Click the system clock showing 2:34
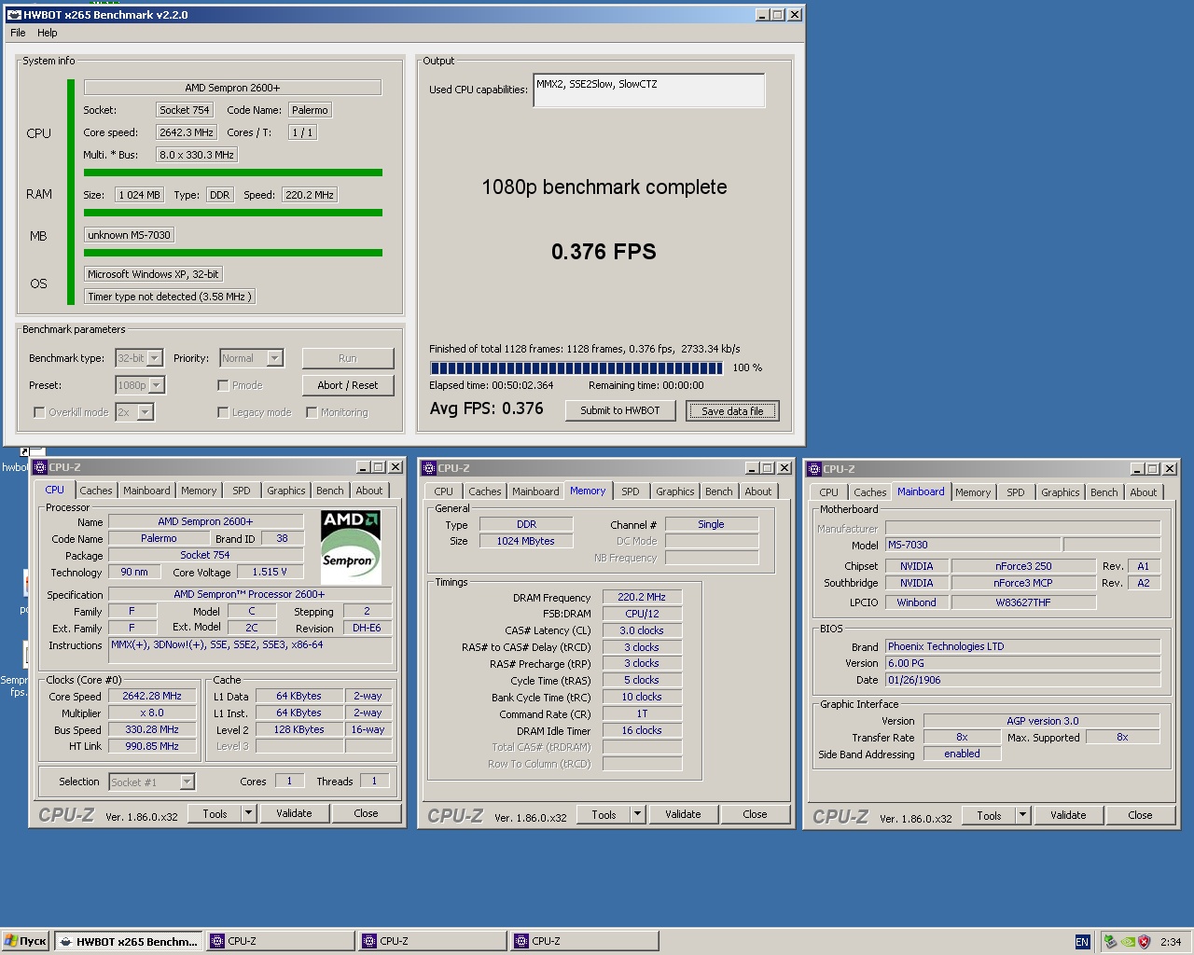Screen dimensions: 1194x955 (1171, 942)
